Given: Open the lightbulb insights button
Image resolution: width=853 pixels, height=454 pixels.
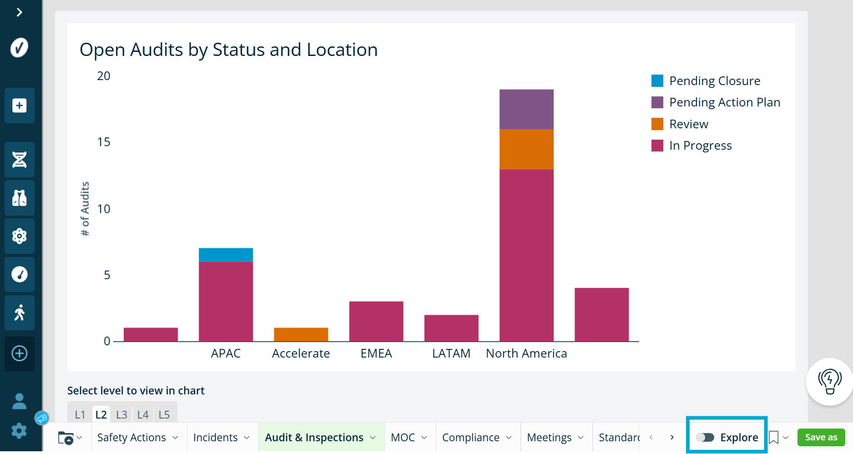Looking at the screenshot, I should [830, 382].
